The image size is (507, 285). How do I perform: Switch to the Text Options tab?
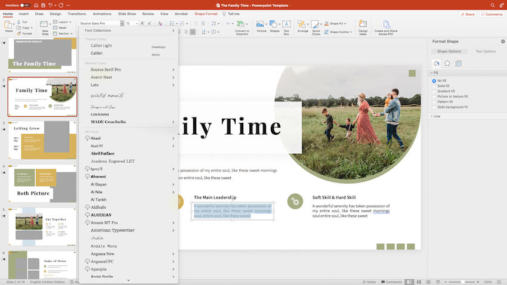(x=485, y=51)
